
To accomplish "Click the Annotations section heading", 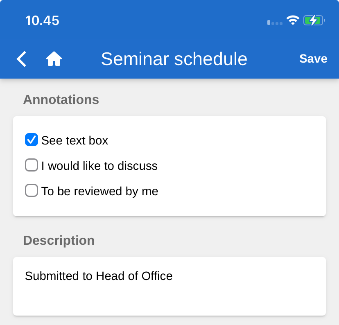I will (61, 99).
